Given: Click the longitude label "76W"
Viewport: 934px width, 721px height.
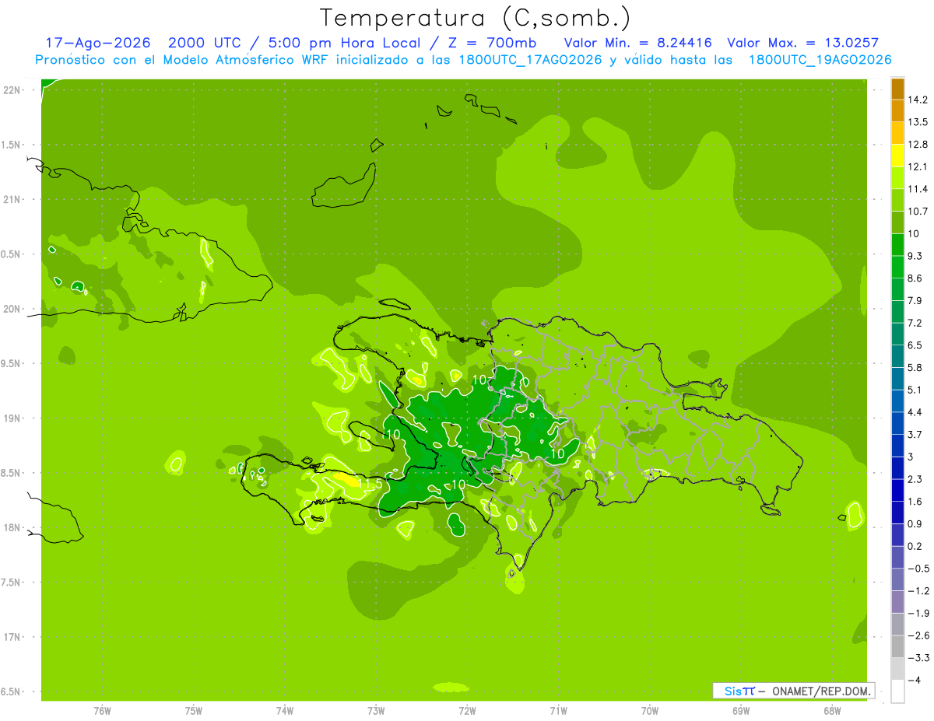Looking at the screenshot, I should pyautogui.click(x=102, y=711).
